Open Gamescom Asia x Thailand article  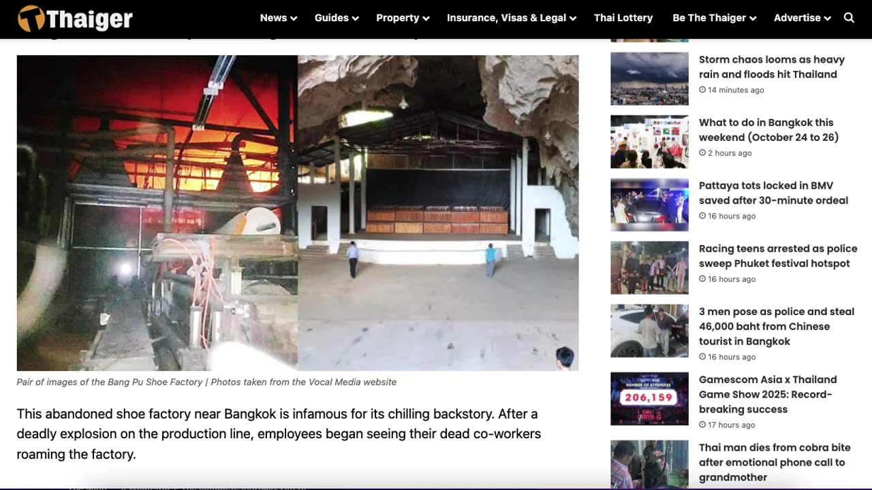pos(768,395)
